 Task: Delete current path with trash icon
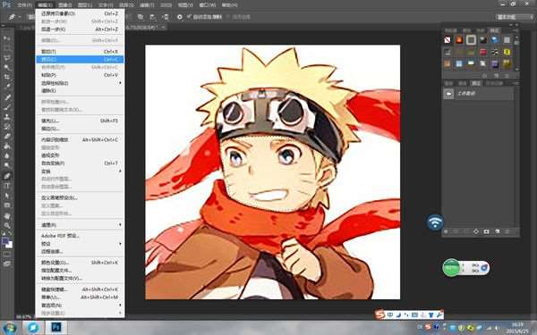[508, 231]
